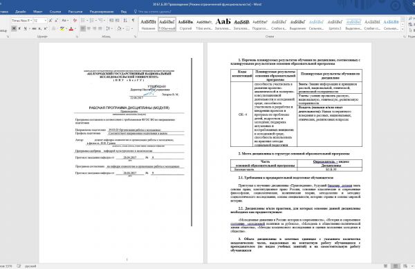
Task: Apply numbered list
Action: pyautogui.click(x=92, y=20)
